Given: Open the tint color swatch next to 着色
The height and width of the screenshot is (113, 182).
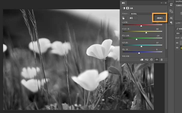Looking at the screenshot, I should (x=135, y=18).
